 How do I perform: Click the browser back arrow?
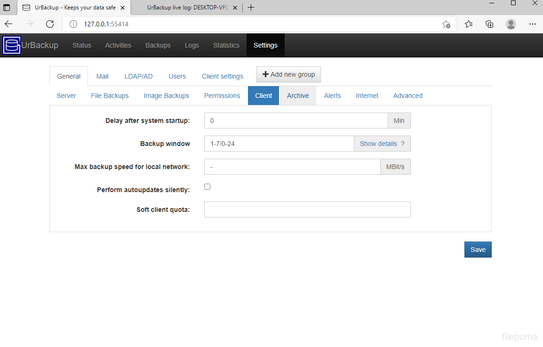pos(8,24)
